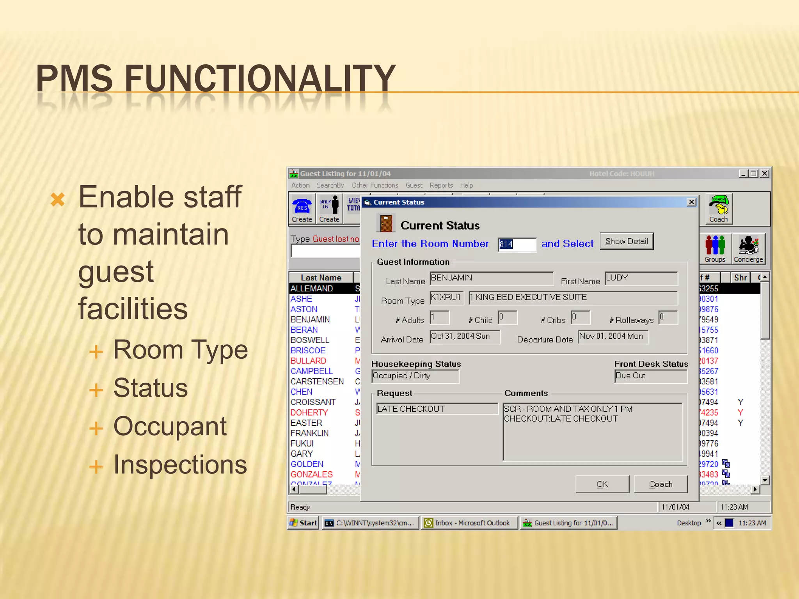This screenshot has width=799, height=599.
Task: Click the Arrival Date field
Action: pyautogui.click(x=465, y=337)
